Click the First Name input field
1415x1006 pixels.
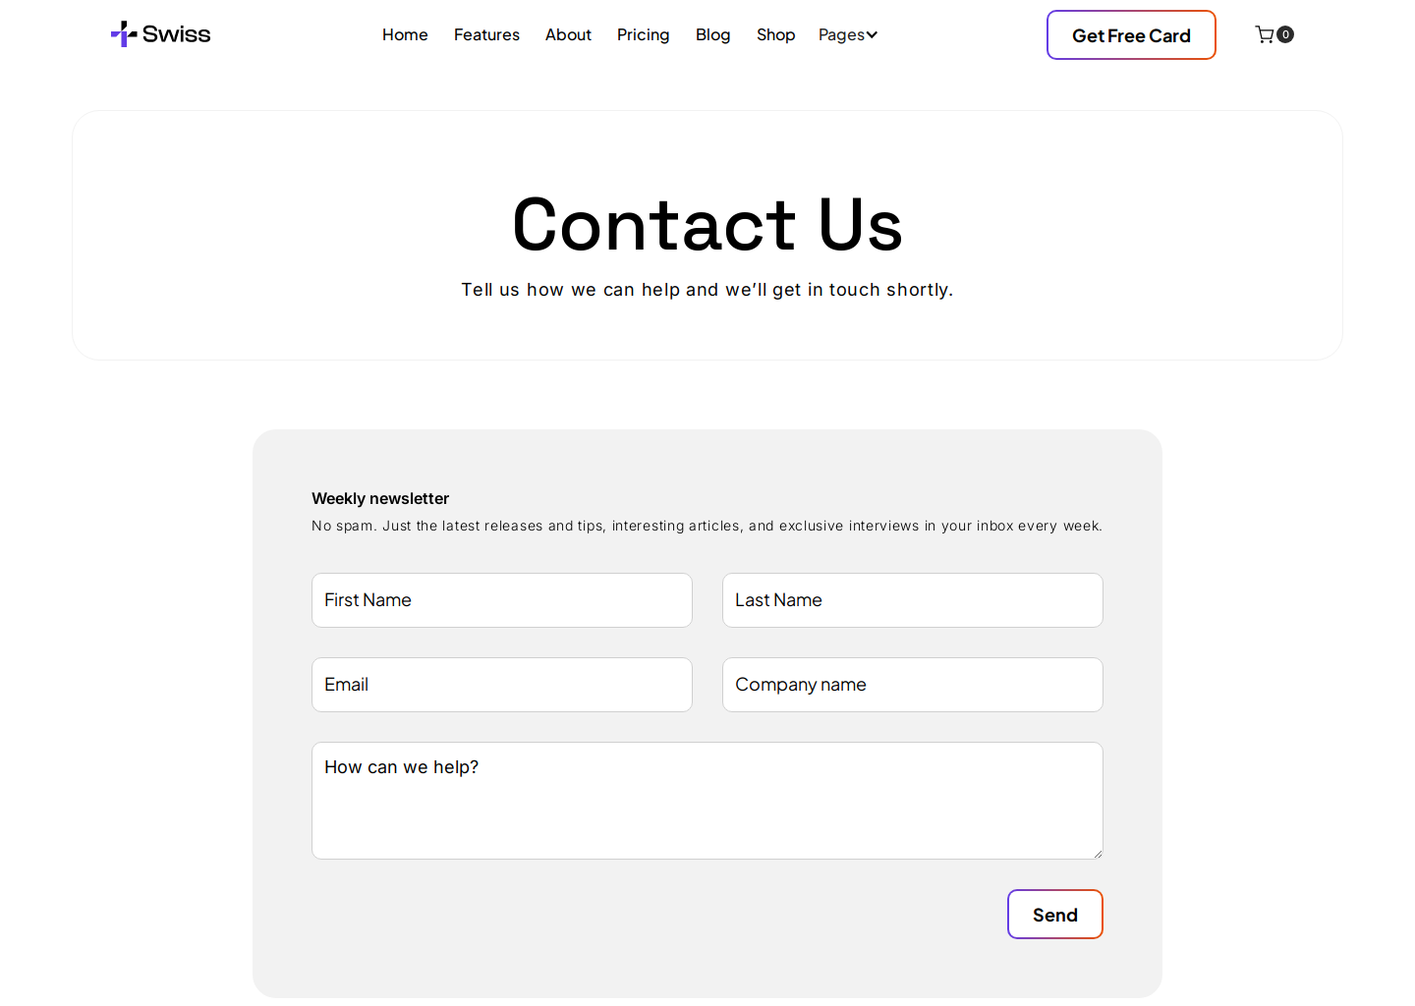pos(501,600)
